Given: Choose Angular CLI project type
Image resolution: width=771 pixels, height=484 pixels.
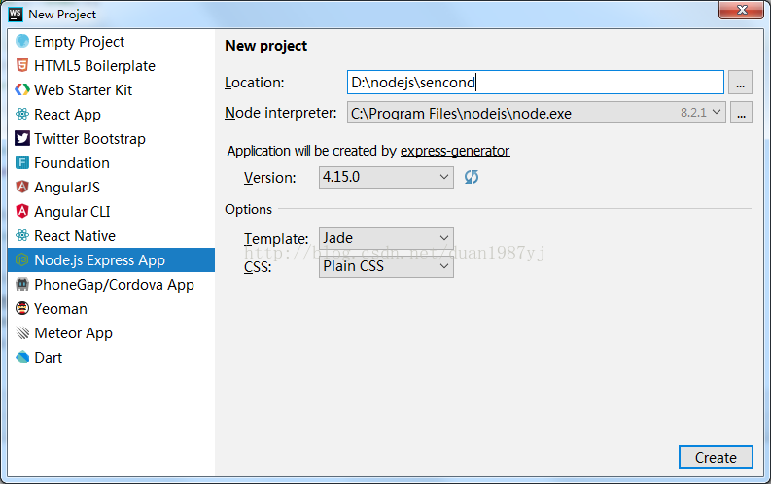Looking at the screenshot, I should [111, 211].
